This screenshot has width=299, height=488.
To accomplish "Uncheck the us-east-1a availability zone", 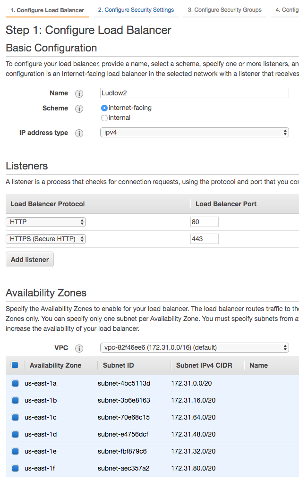I will click(x=15, y=384).
